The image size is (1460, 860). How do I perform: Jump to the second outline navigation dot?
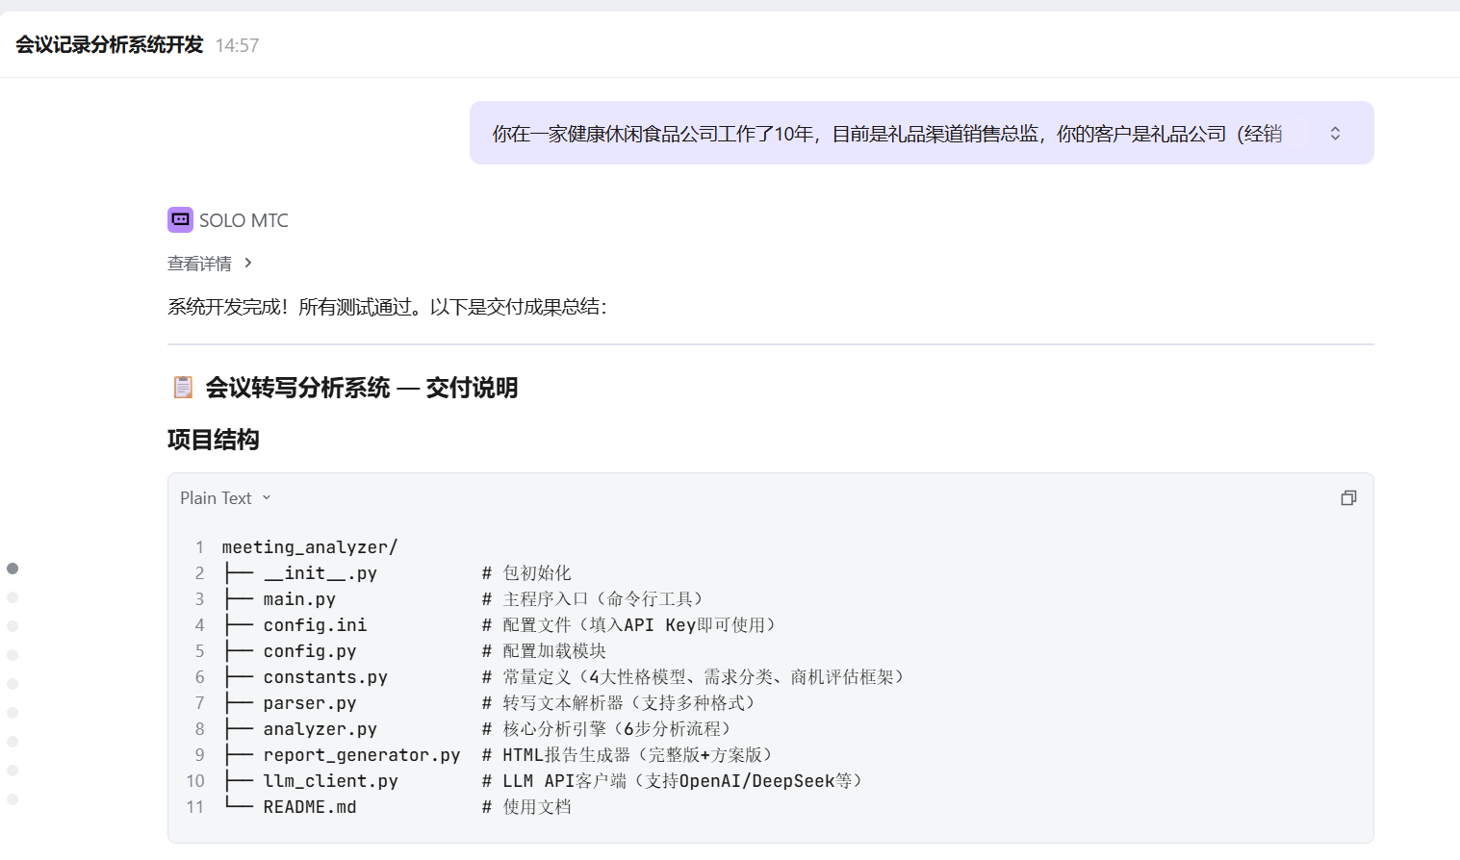(x=13, y=597)
